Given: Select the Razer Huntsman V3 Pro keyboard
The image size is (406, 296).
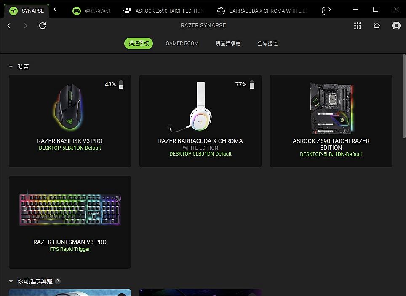Looking at the screenshot, I should pos(70,222).
